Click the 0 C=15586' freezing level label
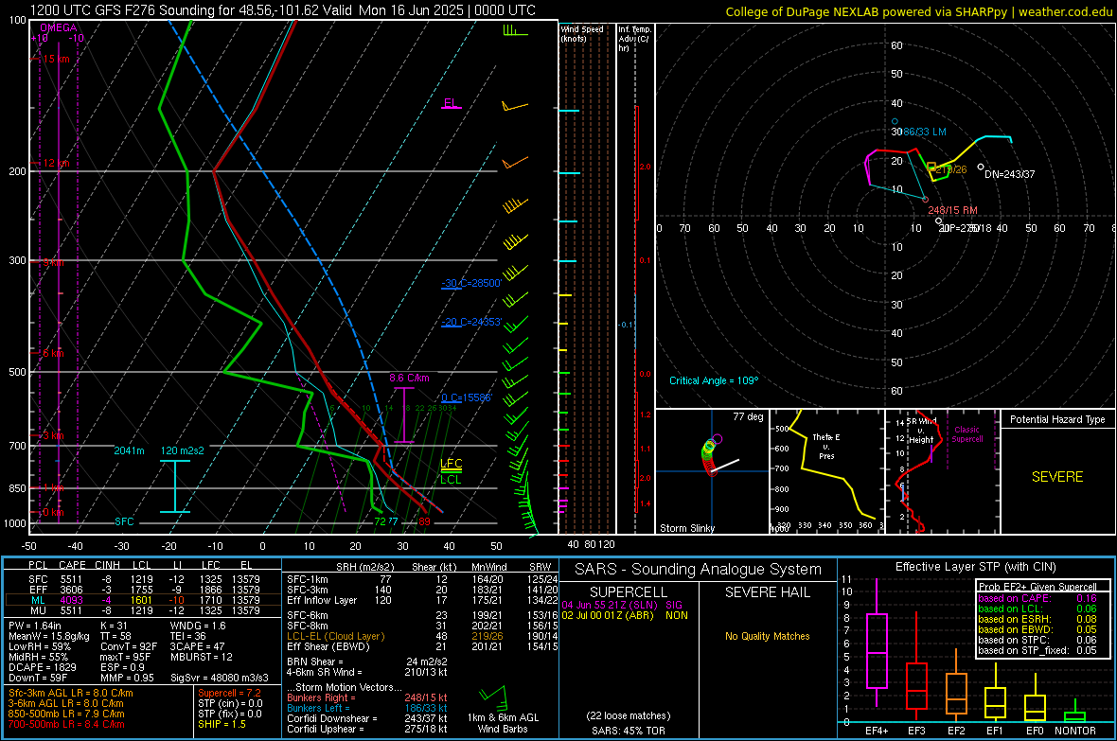The width and height of the screenshot is (1117, 741). click(467, 397)
